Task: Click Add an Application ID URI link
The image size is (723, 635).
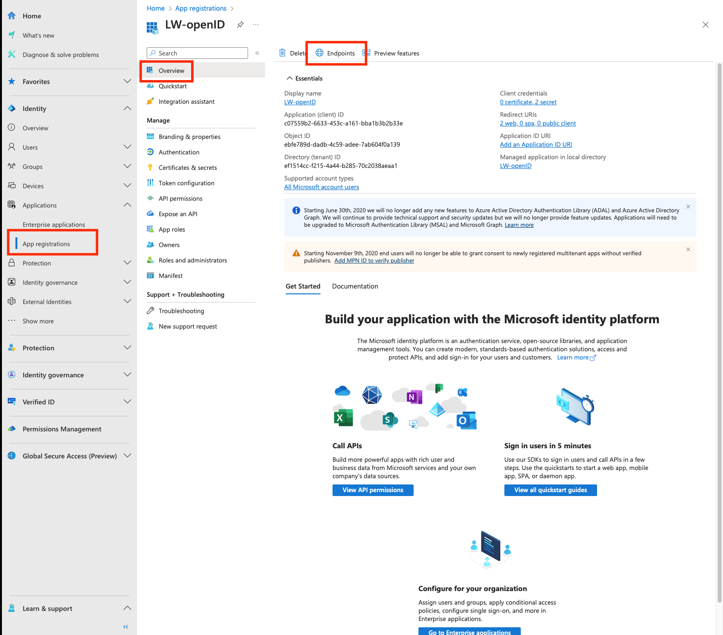Action: (536, 145)
